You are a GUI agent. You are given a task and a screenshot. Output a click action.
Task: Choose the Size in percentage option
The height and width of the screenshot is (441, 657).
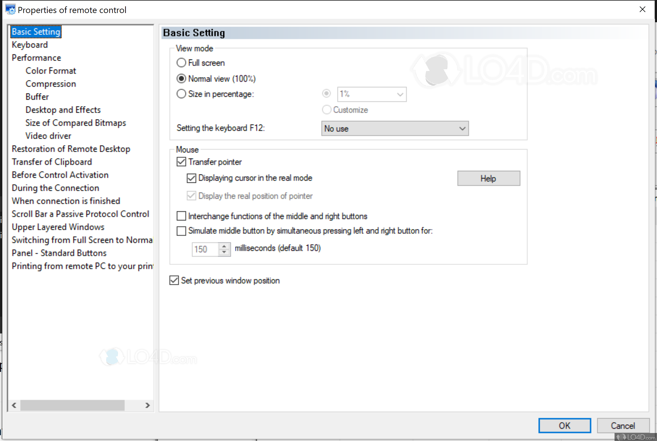(x=181, y=94)
